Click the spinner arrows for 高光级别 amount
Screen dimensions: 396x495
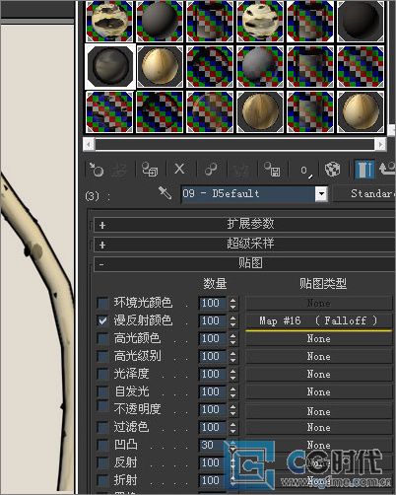click(x=232, y=356)
